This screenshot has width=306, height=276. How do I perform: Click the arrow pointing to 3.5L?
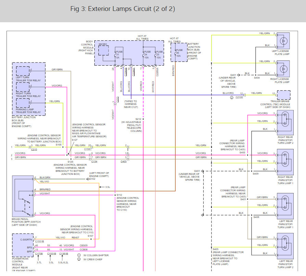(x=102, y=187)
